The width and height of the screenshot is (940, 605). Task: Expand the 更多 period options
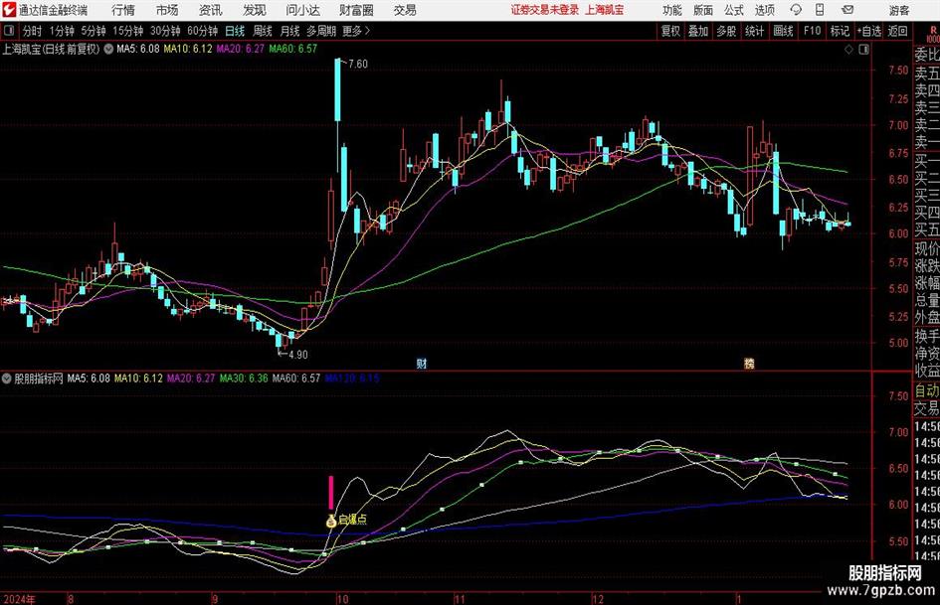coord(356,31)
